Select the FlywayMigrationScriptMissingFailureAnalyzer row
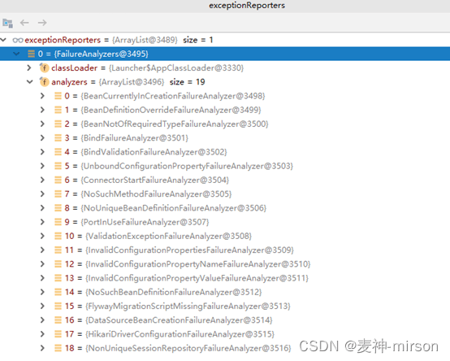Screen dimensions: 450x361 [x=225, y=307]
